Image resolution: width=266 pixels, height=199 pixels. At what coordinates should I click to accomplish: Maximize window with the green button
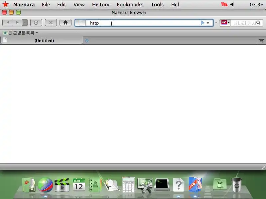pos(18,12)
